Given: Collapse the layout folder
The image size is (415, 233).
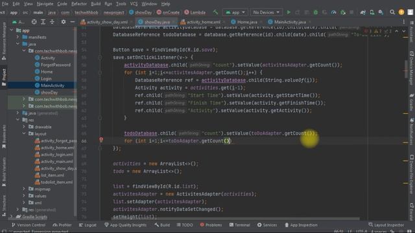Looking at the screenshot, I should [x=24, y=134].
